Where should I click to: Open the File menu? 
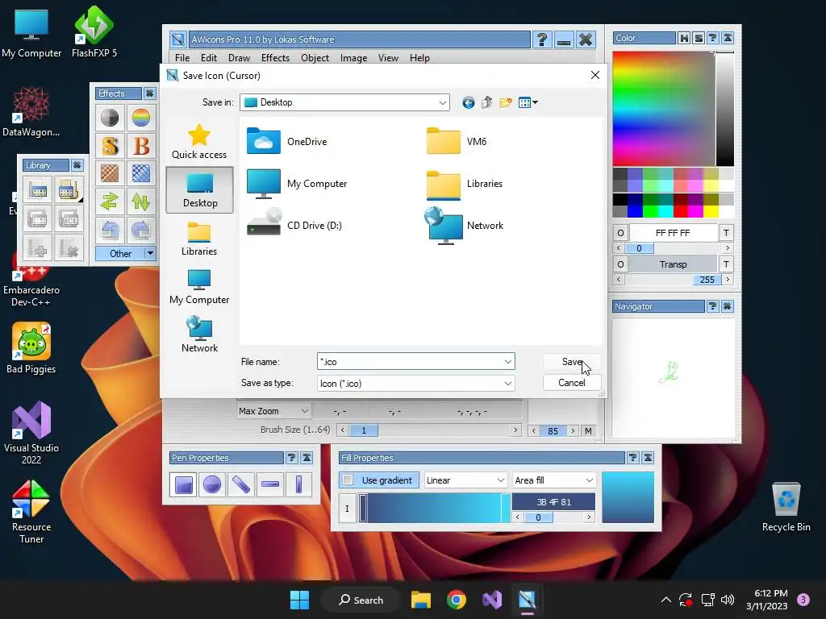click(182, 58)
